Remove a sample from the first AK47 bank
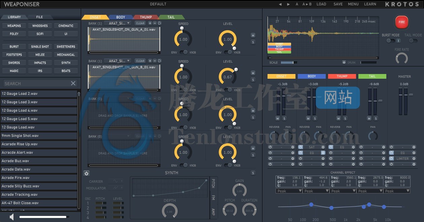Image resolution: width=424 pixels, height=222 pixels. pyautogui.click(x=155, y=23)
